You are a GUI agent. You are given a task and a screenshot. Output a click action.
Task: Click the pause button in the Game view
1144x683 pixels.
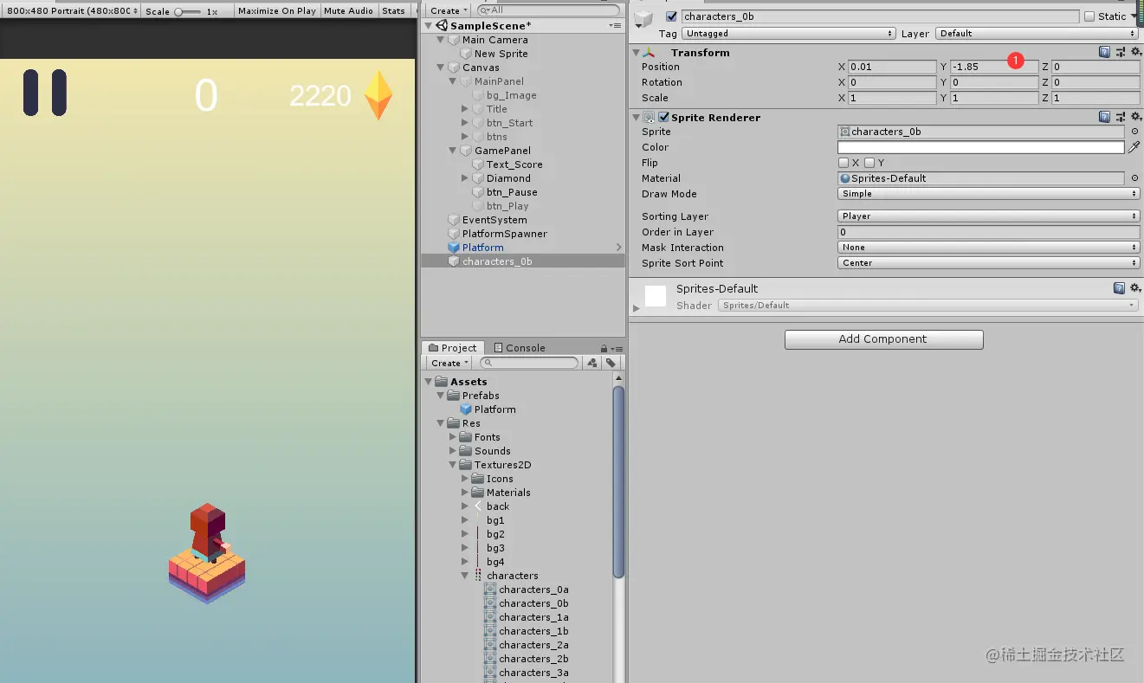[45, 93]
